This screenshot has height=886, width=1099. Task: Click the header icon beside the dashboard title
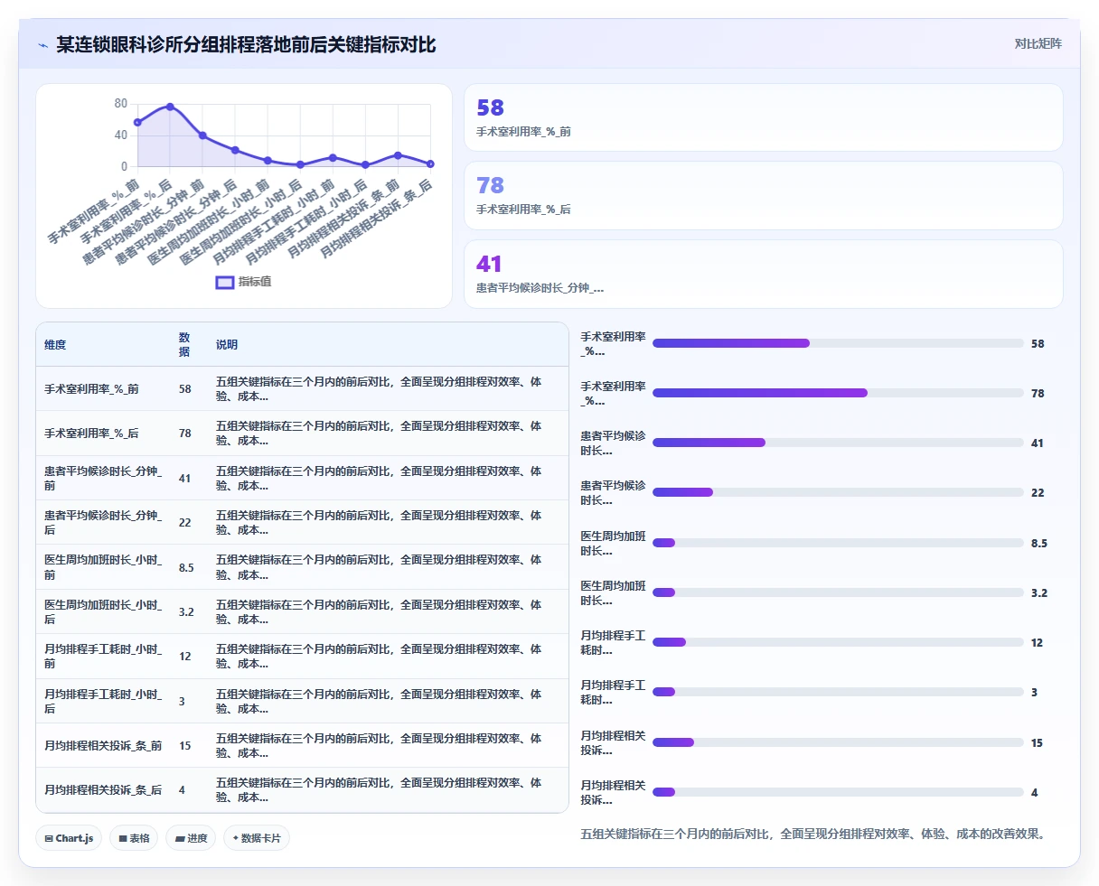(x=43, y=45)
